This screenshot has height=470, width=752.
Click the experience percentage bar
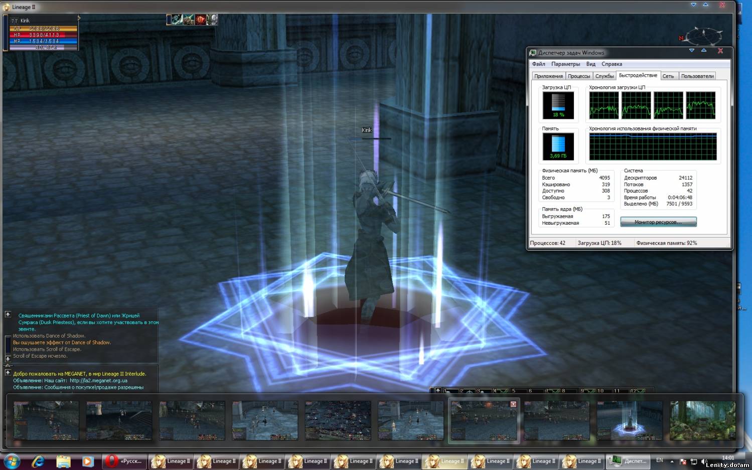pyautogui.click(x=44, y=47)
